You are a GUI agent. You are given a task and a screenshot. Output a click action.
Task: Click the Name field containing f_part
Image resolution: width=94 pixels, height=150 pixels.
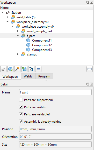(x=55, y=92)
